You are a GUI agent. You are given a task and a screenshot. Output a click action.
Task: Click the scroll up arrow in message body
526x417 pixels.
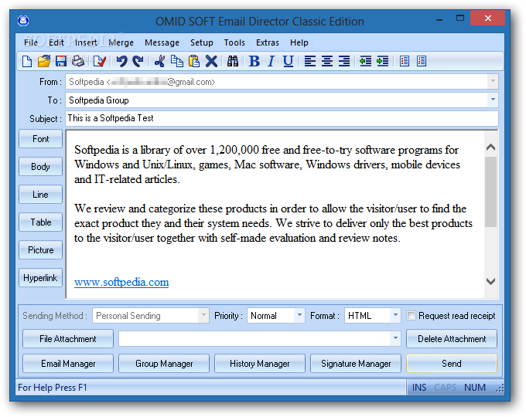[x=490, y=147]
